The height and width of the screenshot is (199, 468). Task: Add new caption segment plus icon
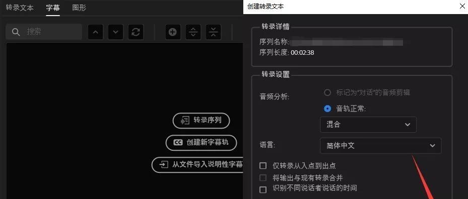pyautogui.click(x=173, y=32)
